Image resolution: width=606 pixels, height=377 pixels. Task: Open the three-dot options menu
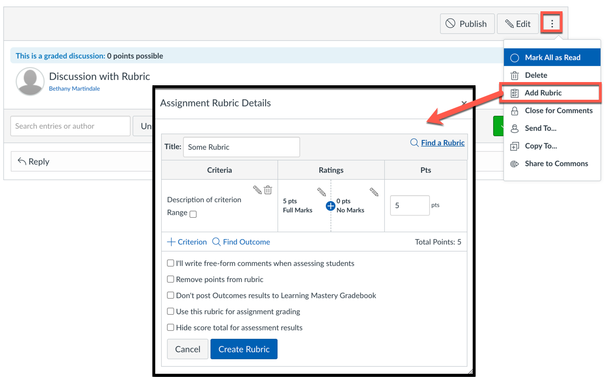pos(551,24)
